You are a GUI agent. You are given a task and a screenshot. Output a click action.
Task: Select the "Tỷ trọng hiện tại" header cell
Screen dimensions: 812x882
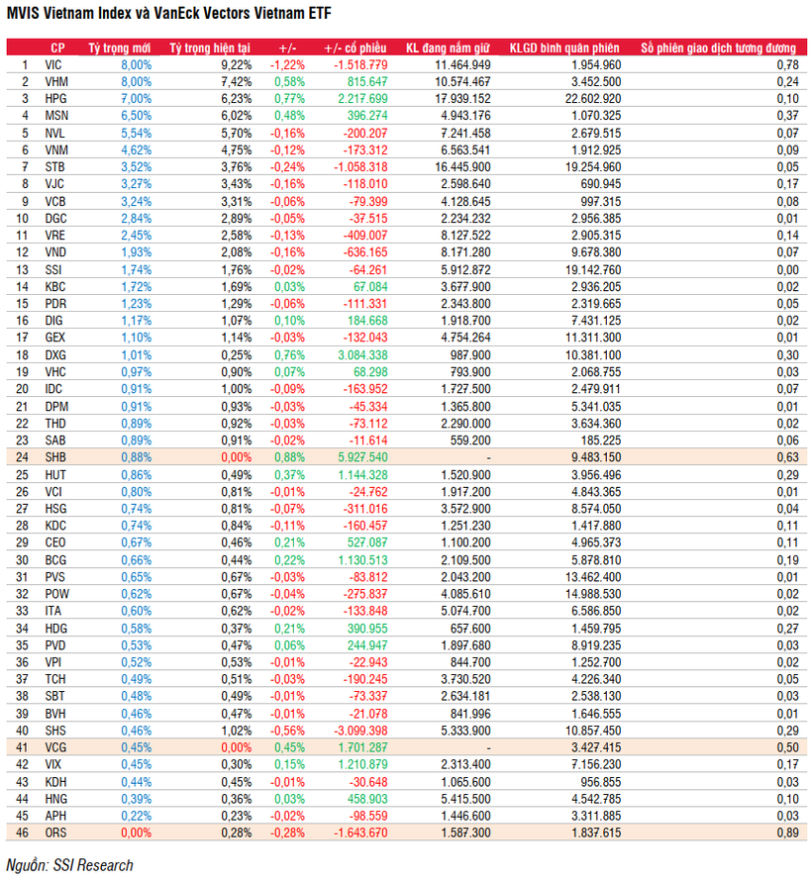[210, 48]
